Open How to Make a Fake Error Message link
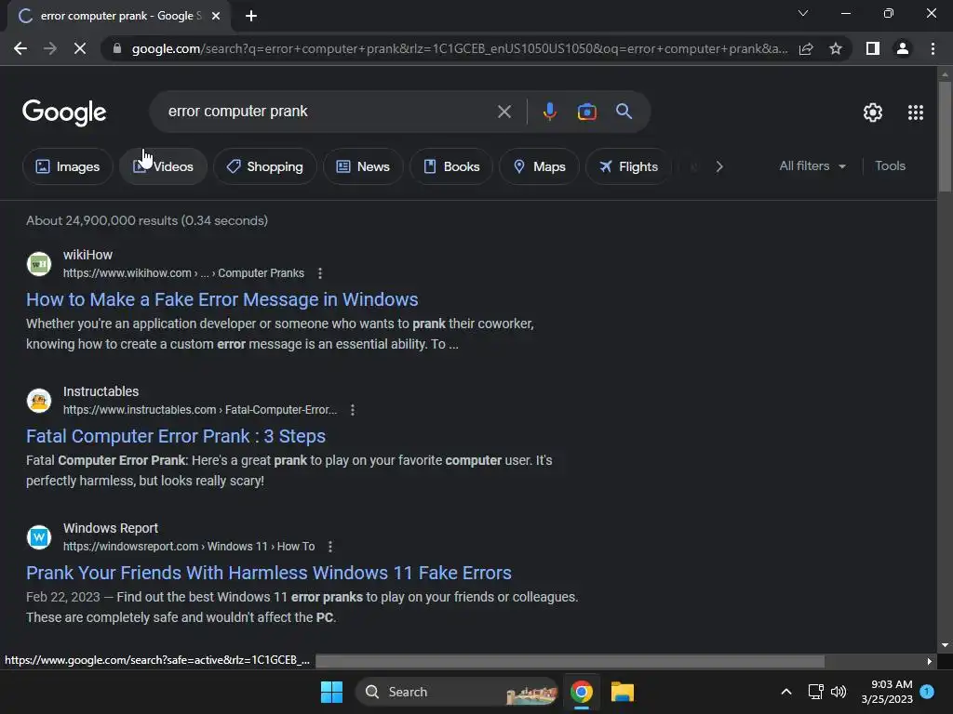The height and width of the screenshot is (714, 953). tap(221, 299)
